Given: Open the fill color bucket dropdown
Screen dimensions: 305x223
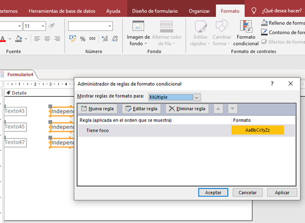Looking at the screenshot, I should point(26,39).
